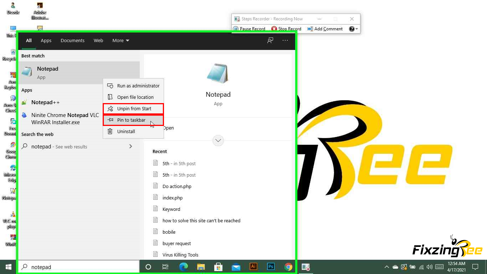Image resolution: width=487 pixels, height=274 pixels.
Task: Expand Notepad actions with chevron button
Action: [218, 140]
